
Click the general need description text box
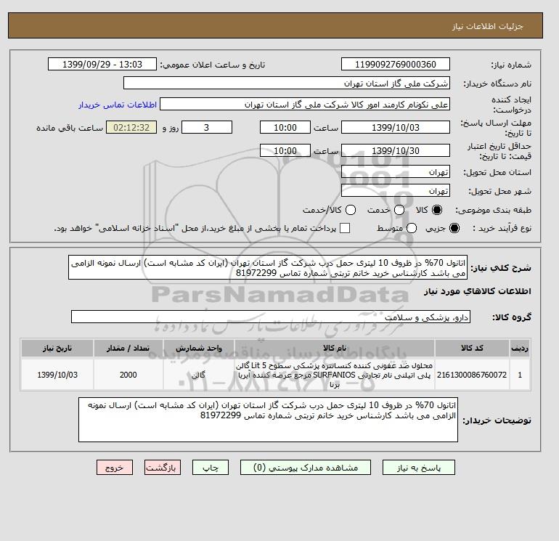click(x=268, y=267)
